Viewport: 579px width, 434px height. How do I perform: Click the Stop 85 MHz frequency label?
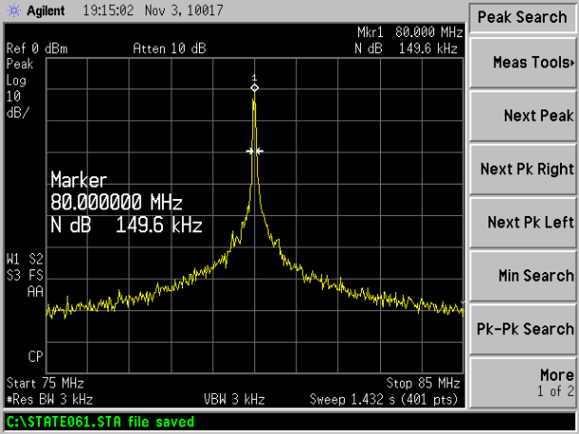[423, 384]
